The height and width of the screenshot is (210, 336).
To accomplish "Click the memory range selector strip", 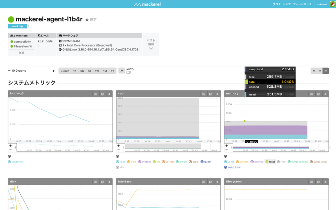I will pos(281,148).
